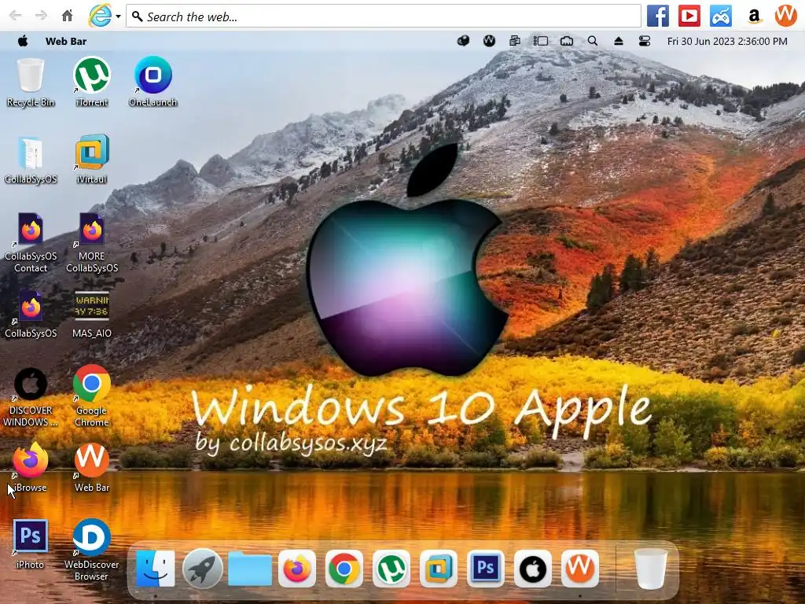Image resolution: width=805 pixels, height=604 pixels.
Task: Click the memory chip menu bar icon
Action: pyautogui.click(x=567, y=41)
